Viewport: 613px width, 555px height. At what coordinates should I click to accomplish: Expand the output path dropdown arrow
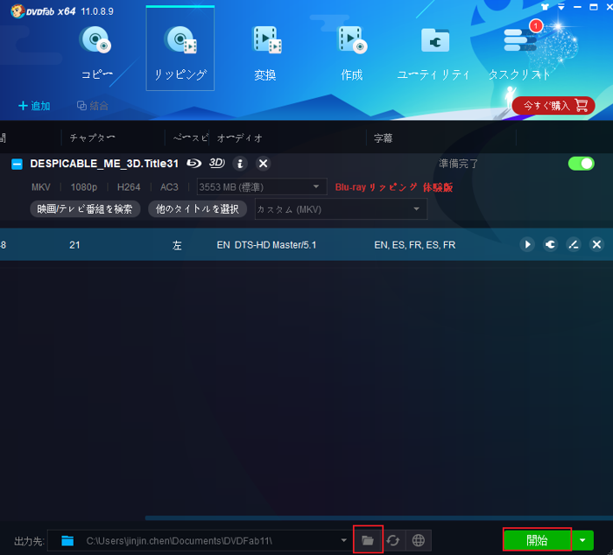tap(343, 540)
